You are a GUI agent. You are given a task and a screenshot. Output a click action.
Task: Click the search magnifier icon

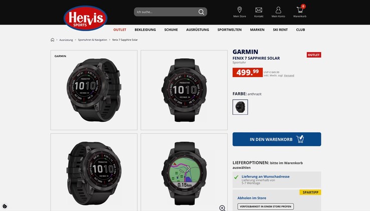tap(201, 12)
